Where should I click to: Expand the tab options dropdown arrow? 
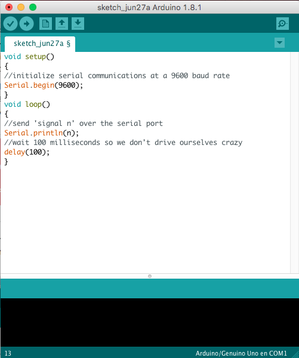(x=279, y=43)
